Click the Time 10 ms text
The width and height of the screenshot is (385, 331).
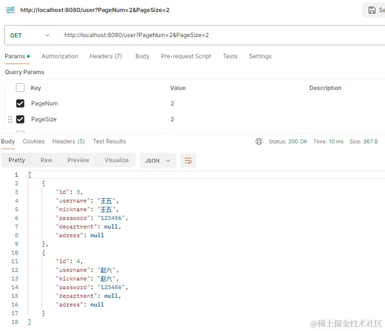click(328, 141)
